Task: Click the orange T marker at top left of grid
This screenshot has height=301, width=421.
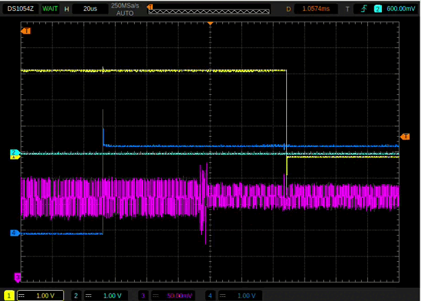Action: [x=25, y=32]
